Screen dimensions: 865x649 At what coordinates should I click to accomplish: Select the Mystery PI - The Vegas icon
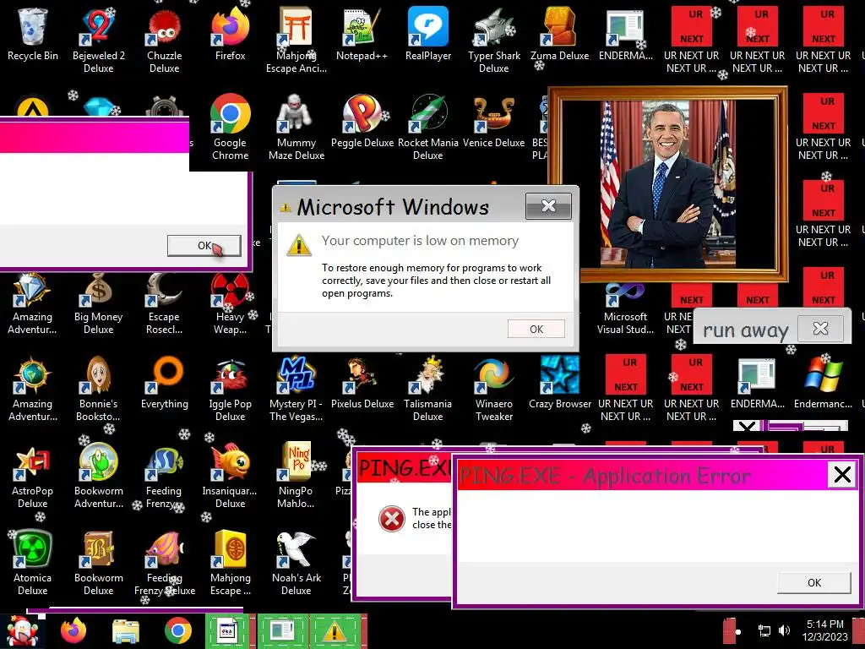coord(296,389)
